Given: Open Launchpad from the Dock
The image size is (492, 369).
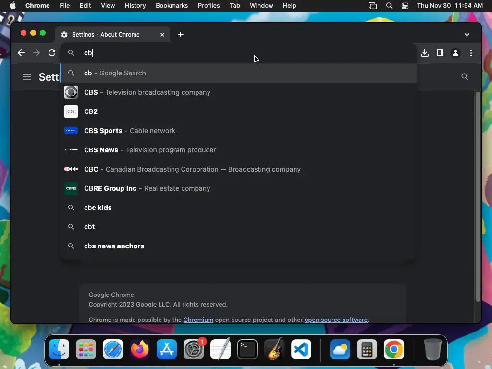Looking at the screenshot, I should [x=86, y=349].
